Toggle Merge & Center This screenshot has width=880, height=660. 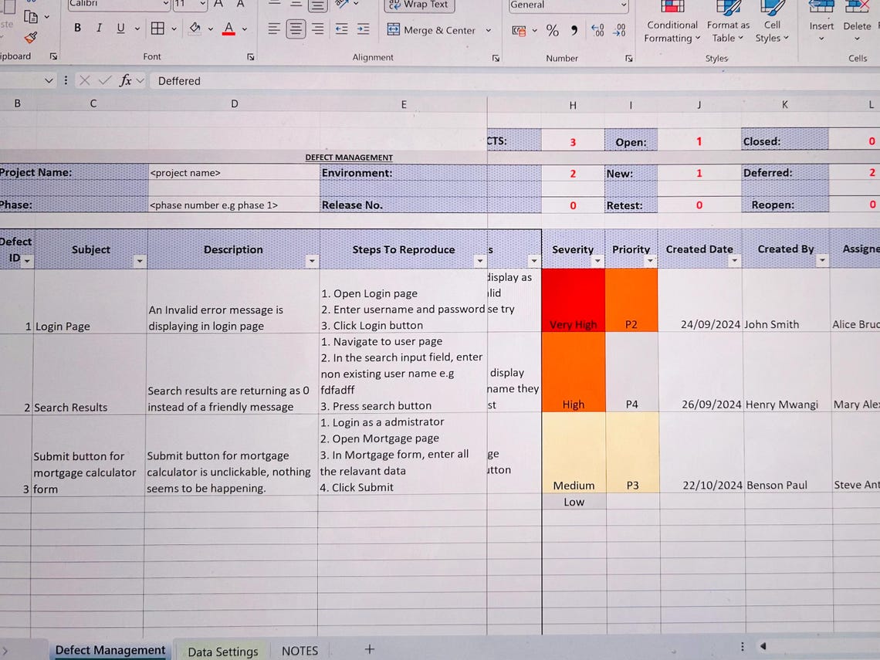tap(433, 30)
